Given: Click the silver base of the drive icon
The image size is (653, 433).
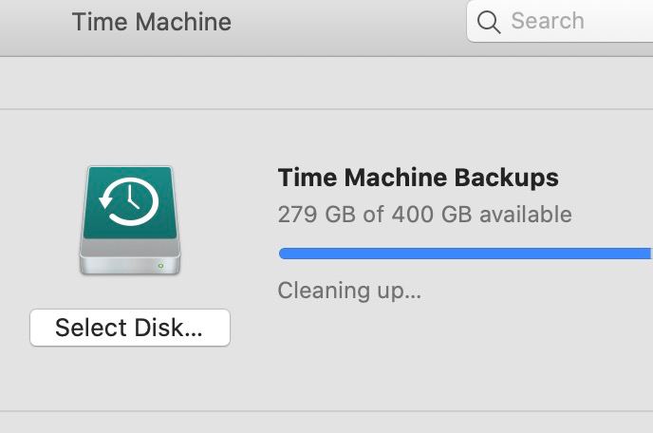Looking at the screenshot, I should click(x=130, y=257).
